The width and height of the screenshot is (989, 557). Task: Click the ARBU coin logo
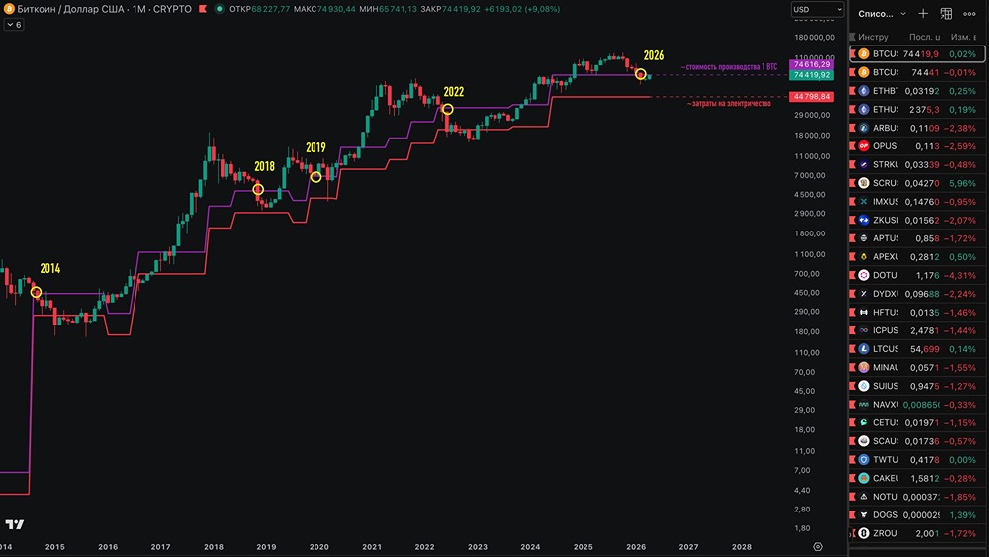pyautogui.click(x=864, y=128)
